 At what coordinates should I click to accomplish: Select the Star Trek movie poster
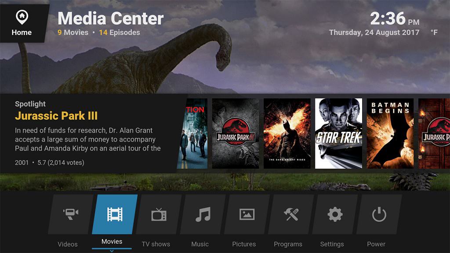(x=338, y=134)
